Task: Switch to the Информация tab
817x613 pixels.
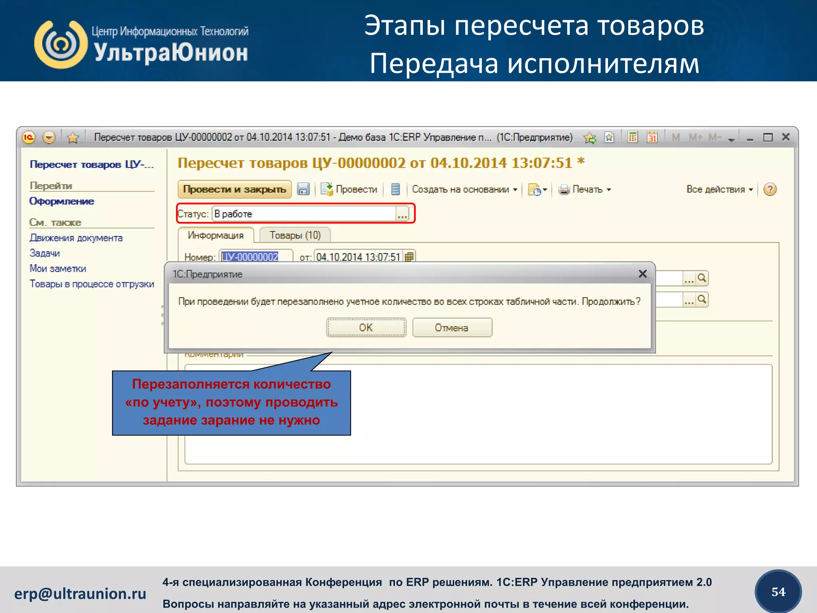Action: (x=216, y=235)
